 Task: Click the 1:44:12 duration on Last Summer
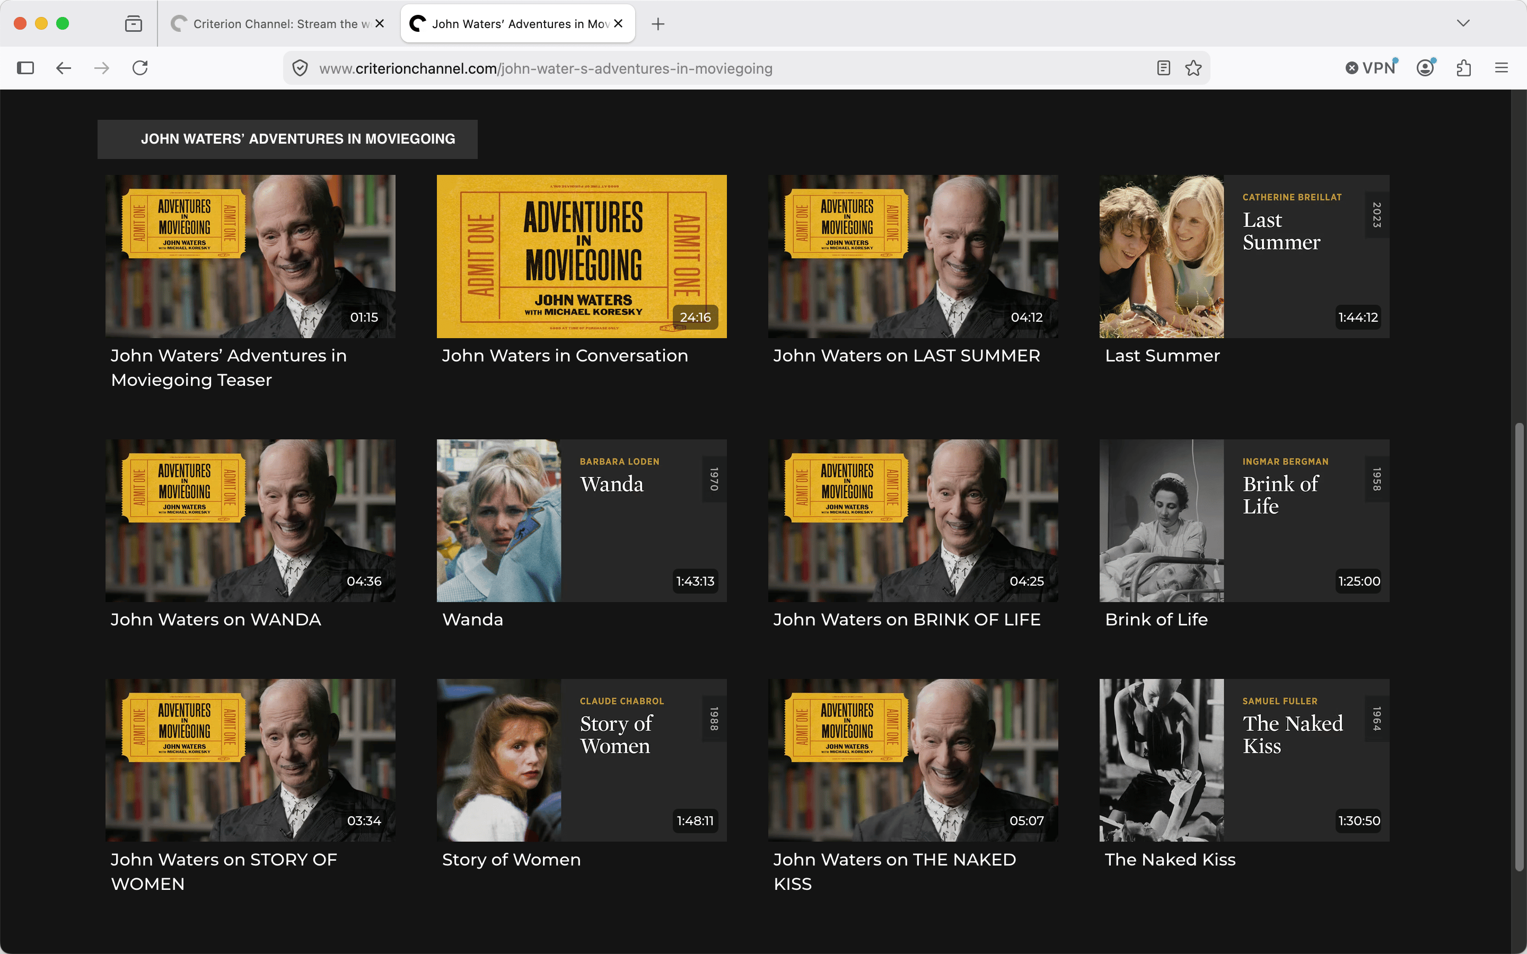[x=1358, y=317]
